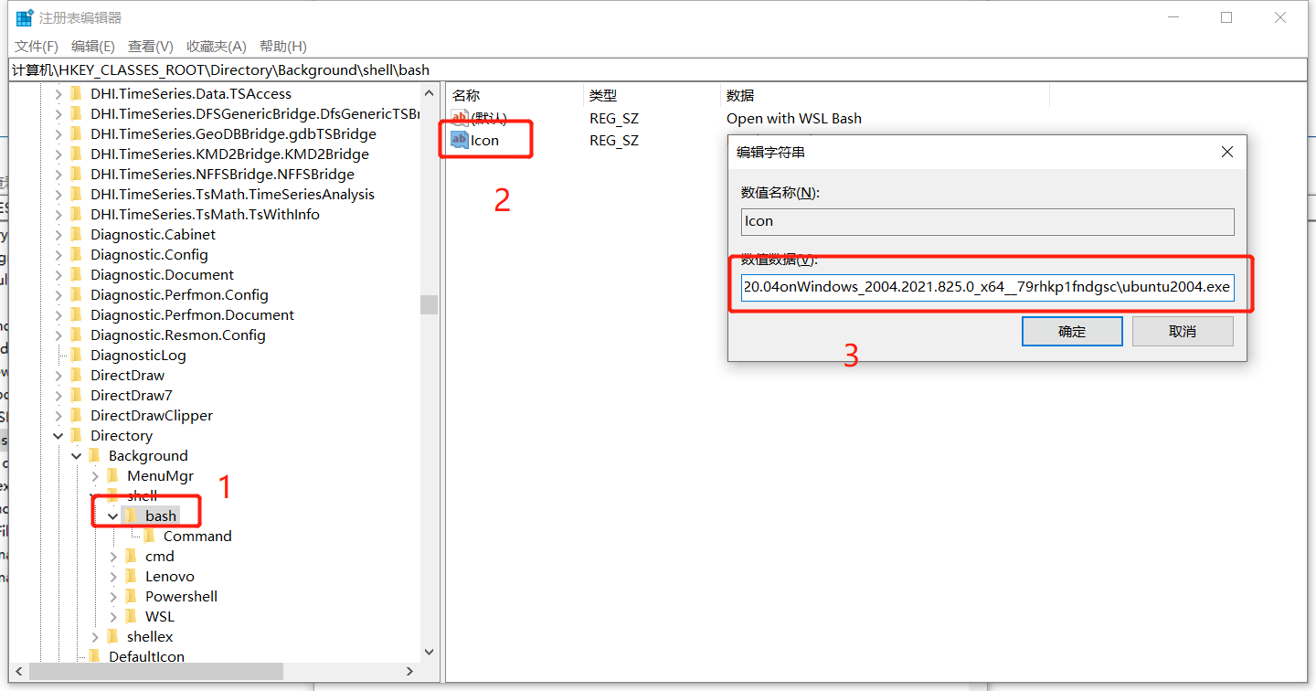Click the cmd folder icon

[131, 556]
